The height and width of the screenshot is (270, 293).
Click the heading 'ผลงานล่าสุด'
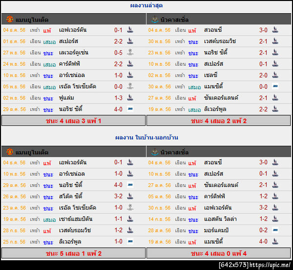pos(146,5)
